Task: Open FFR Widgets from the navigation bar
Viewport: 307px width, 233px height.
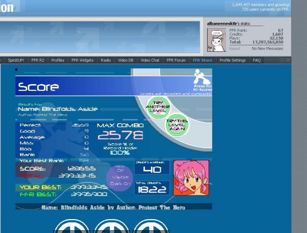Action: [x=82, y=60]
